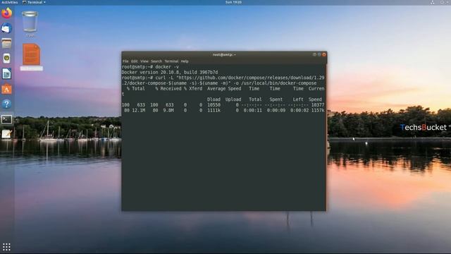Click the '10377' current speed value

tap(318, 105)
